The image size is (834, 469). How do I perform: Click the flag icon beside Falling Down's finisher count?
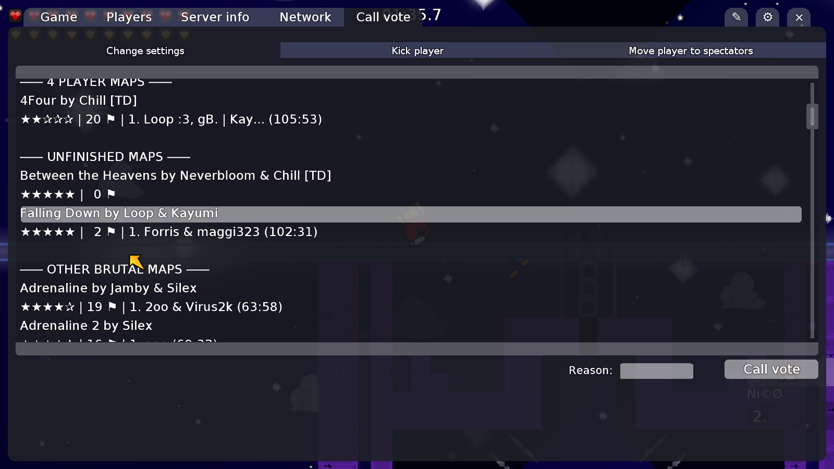tap(111, 232)
